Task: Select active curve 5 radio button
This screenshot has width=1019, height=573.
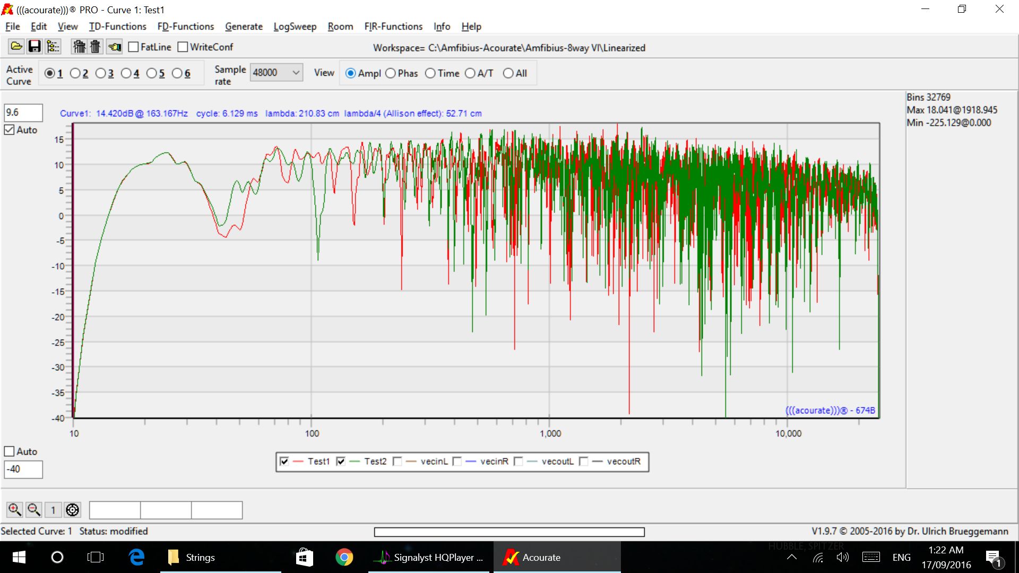Action: (x=152, y=73)
